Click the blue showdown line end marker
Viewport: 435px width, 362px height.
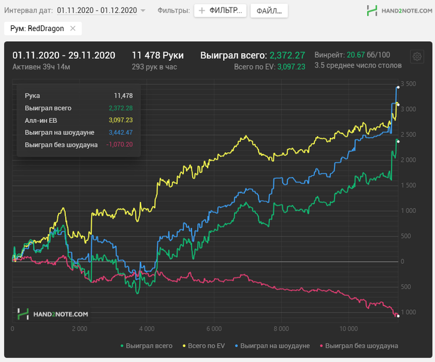pyautogui.click(x=398, y=88)
